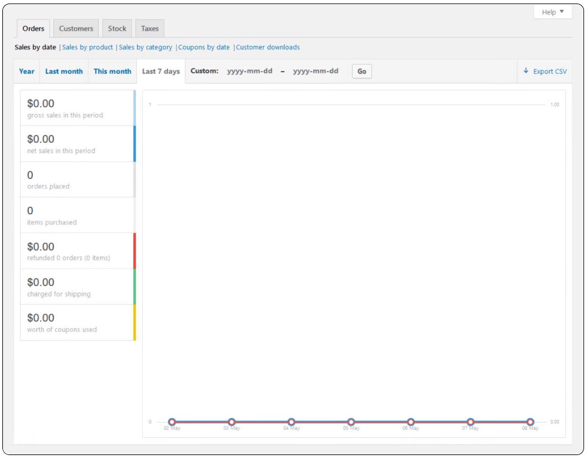Toggle refunded orders legend item
The height and width of the screenshot is (458, 587).
coord(77,251)
